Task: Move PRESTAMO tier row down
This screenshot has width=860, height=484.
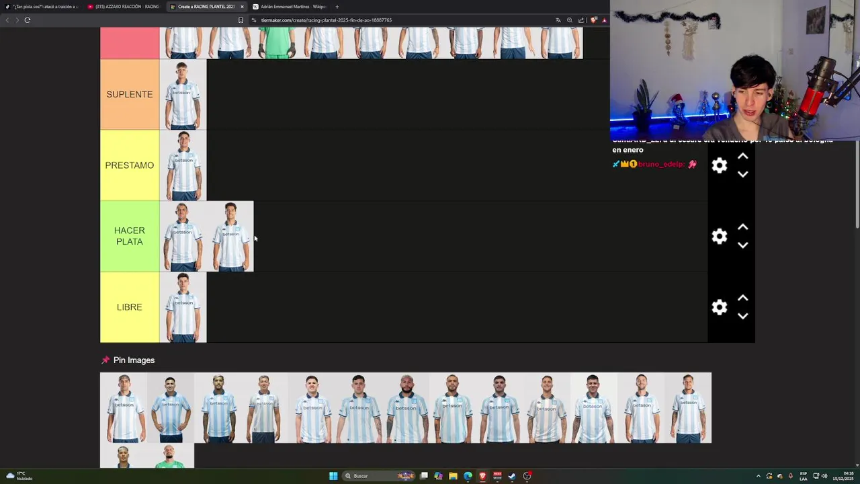Action: tap(742, 174)
